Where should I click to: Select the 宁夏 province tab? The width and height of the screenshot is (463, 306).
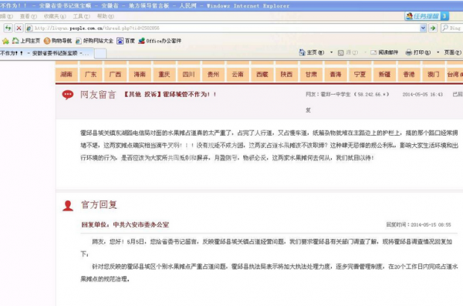coord(360,74)
